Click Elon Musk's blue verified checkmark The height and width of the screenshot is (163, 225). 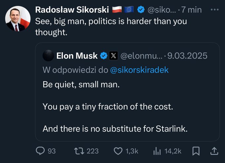104,56
